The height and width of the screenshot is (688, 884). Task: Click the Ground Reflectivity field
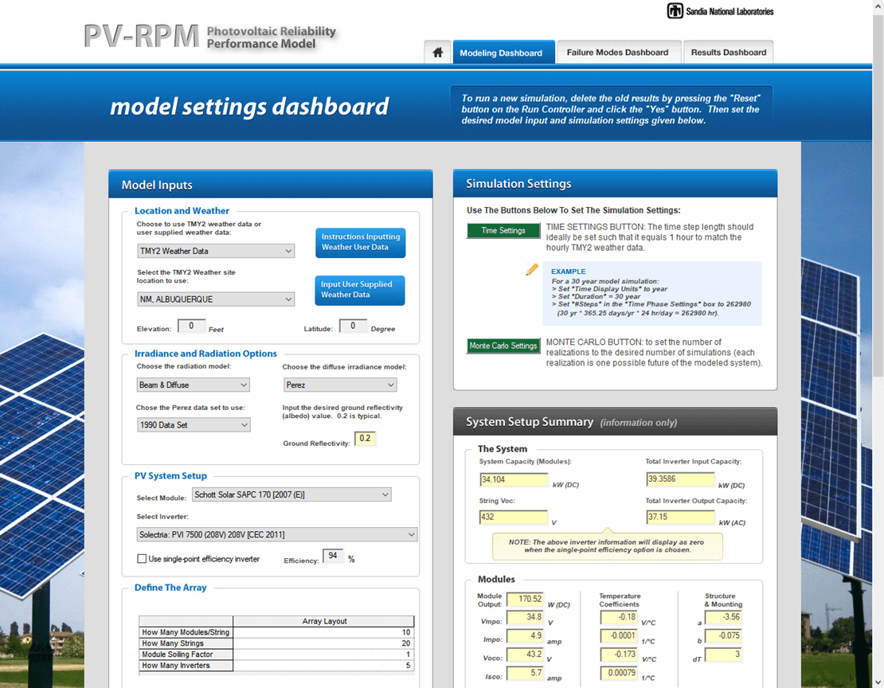[x=365, y=439]
